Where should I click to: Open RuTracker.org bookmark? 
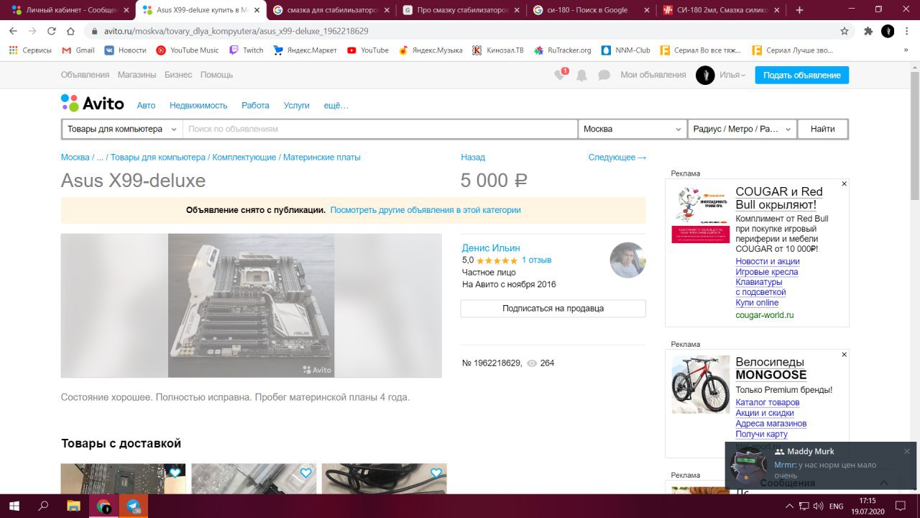point(563,50)
